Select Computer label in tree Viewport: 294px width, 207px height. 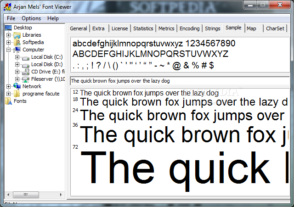pyautogui.click(x=34, y=50)
